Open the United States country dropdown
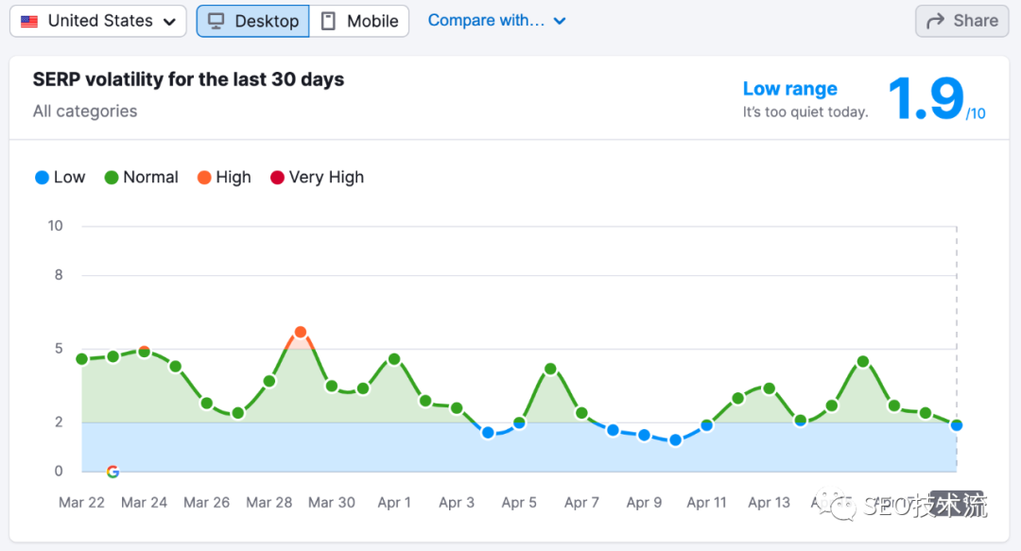Image resolution: width=1021 pixels, height=551 pixels. 98,21
